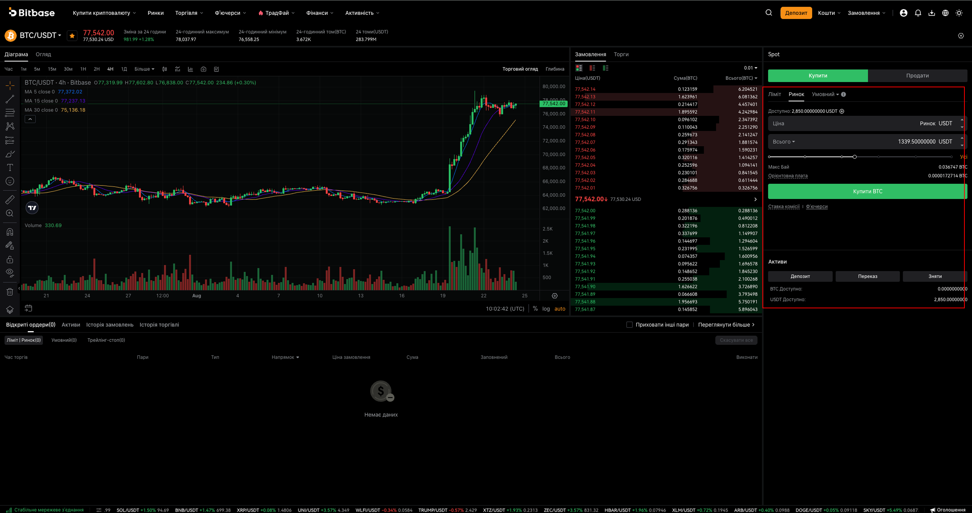972x513 pixels.
Task: Open the Історія замовлень tab
Action: pyautogui.click(x=110, y=325)
